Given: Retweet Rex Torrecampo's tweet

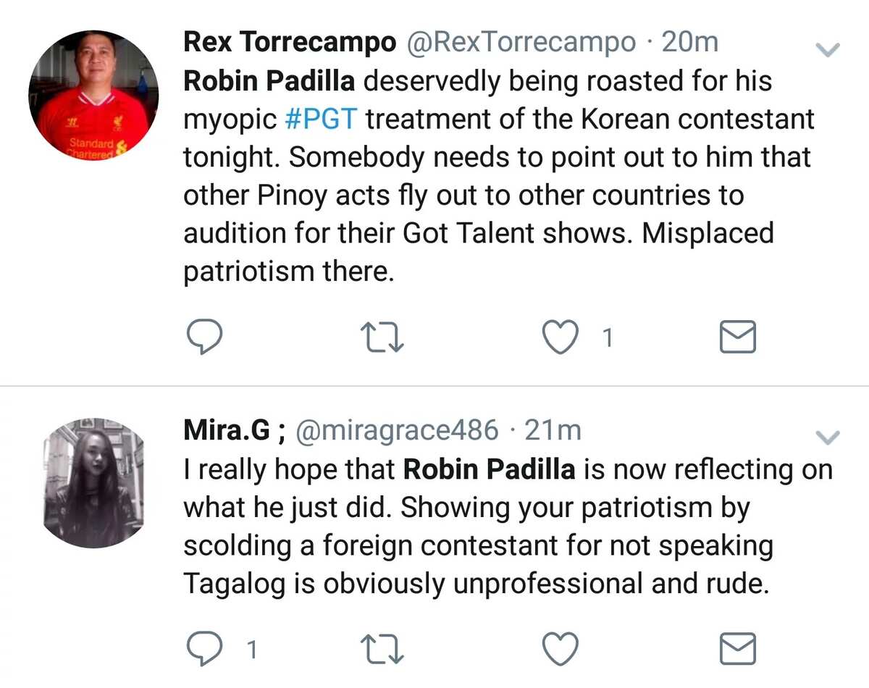Looking at the screenshot, I should click(x=382, y=338).
